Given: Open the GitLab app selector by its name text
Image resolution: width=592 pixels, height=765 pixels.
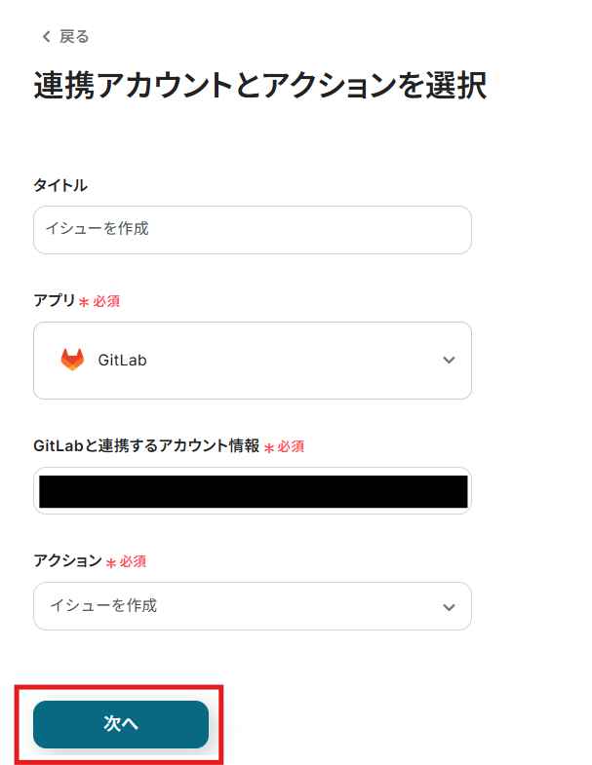Looking at the screenshot, I should click(x=123, y=360).
